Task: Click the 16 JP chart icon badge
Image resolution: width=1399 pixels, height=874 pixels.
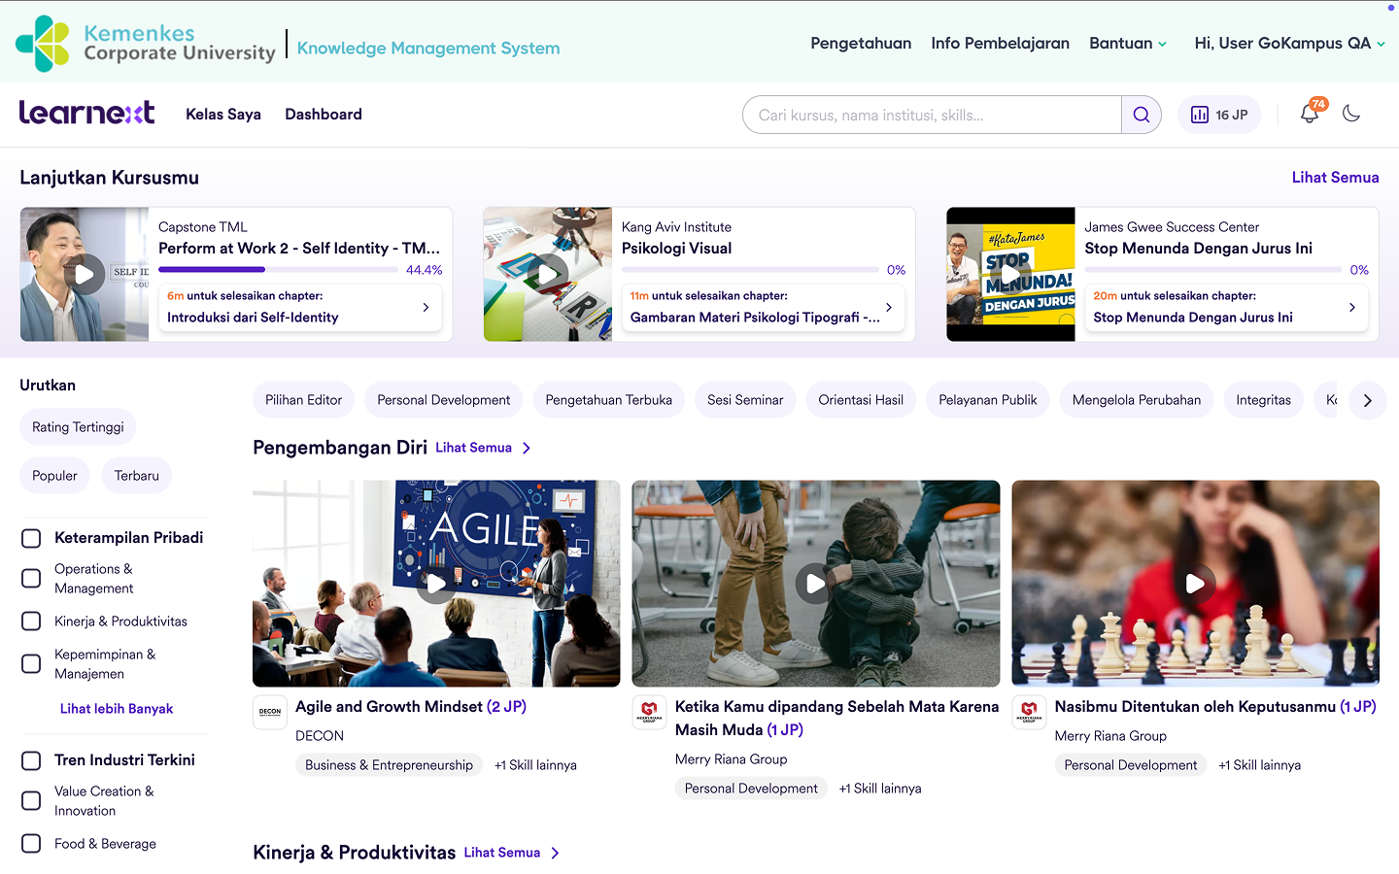Action: coord(1219,115)
